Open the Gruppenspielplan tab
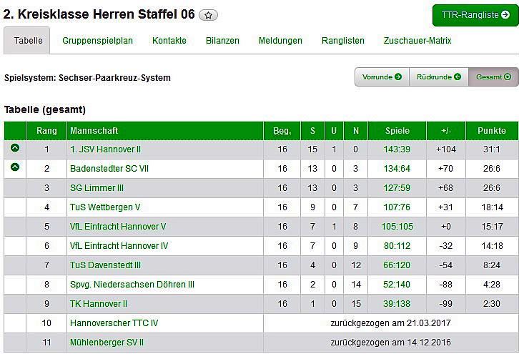This screenshot has height=354, width=519. [x=97, y=41]
